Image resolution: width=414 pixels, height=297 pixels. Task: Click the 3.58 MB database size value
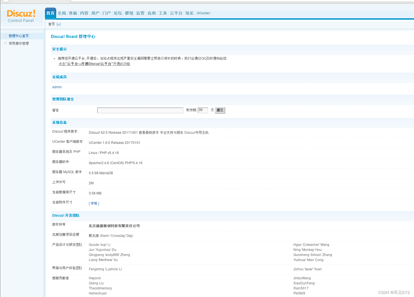[95, 193]
